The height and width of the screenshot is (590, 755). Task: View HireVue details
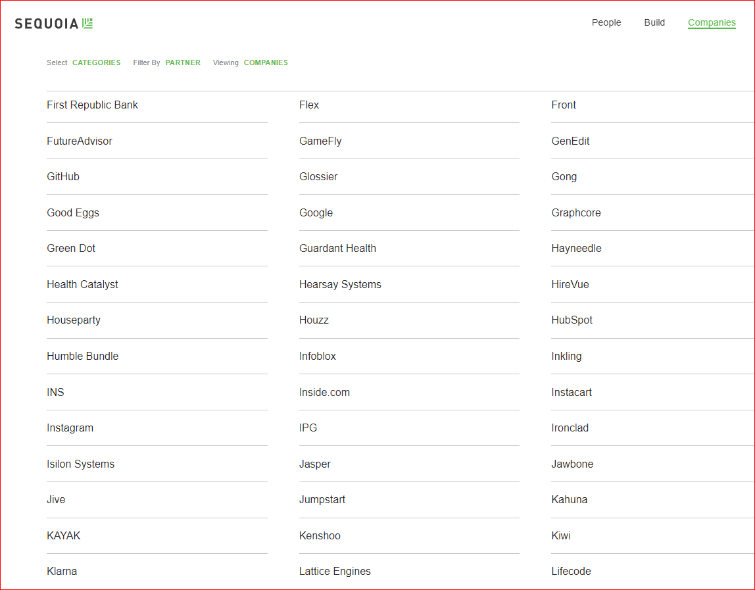(570, 285)
